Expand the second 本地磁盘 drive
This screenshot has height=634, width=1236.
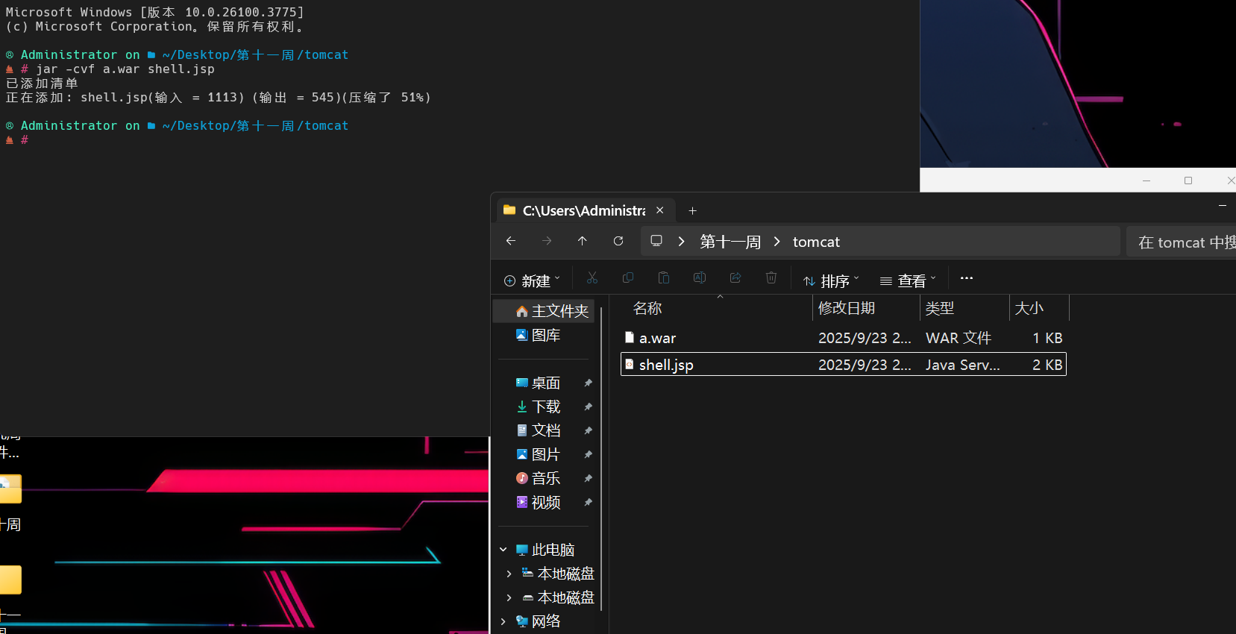pyautogui.click(x=509, y=597)
